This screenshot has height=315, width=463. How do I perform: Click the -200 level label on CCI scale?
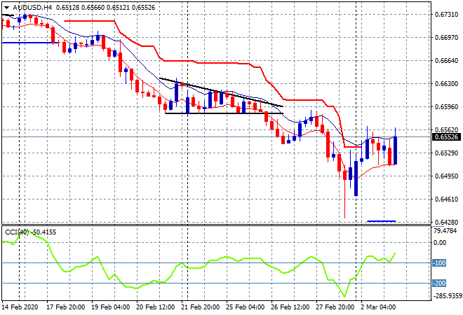(x=440, y=283)
